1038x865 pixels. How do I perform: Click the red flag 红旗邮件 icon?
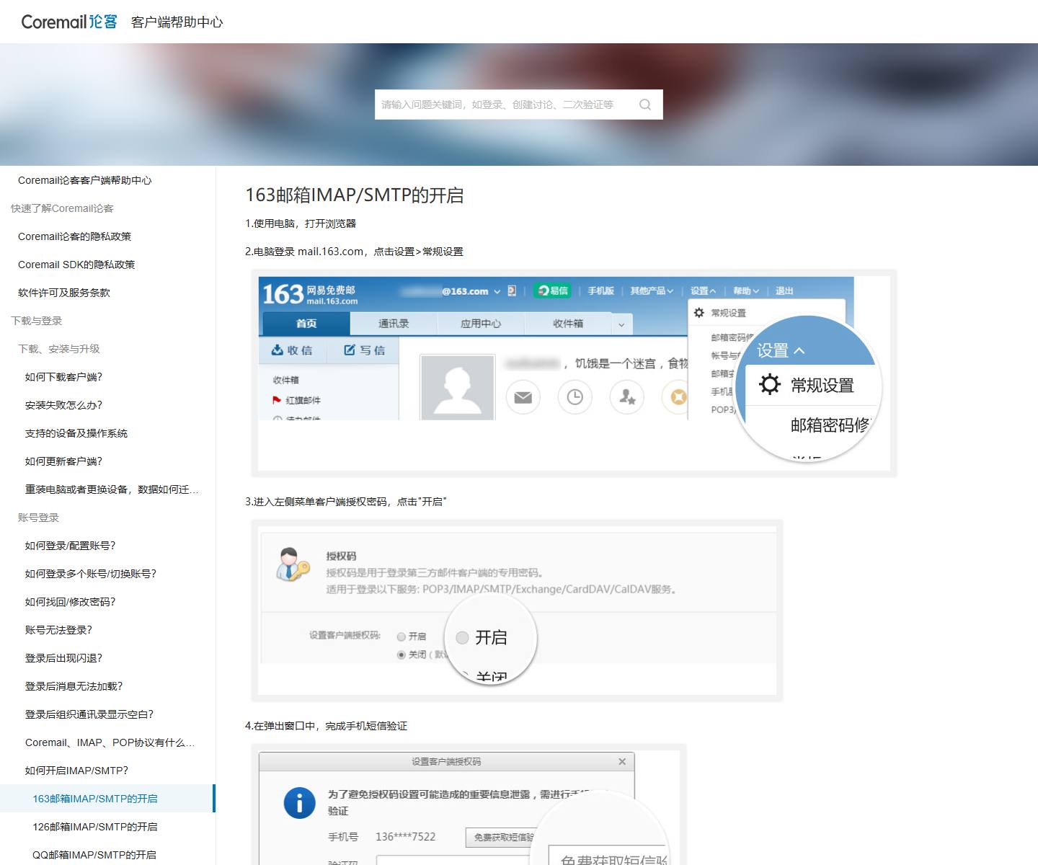[x=276, y=399]
